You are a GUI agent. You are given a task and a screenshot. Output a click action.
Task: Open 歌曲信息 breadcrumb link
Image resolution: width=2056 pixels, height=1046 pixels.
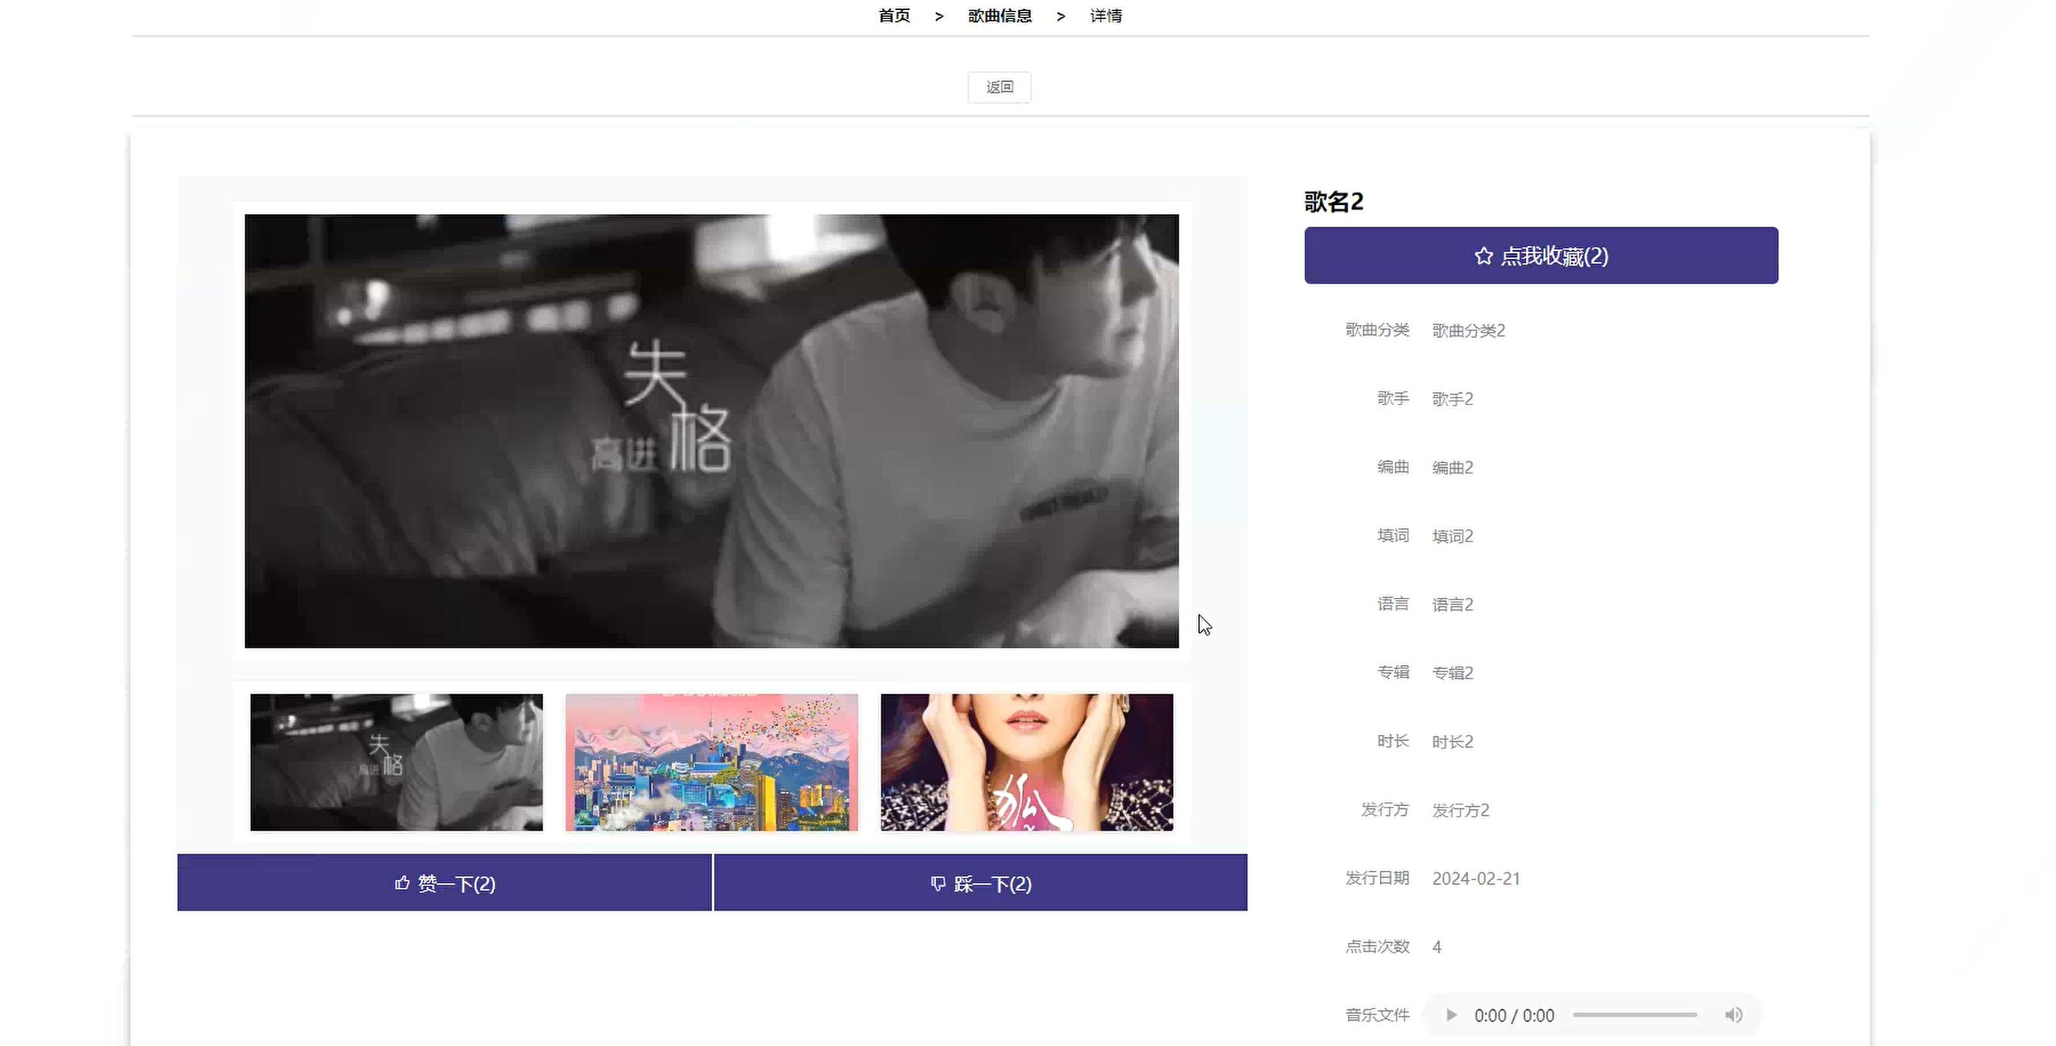coord(999,16)
